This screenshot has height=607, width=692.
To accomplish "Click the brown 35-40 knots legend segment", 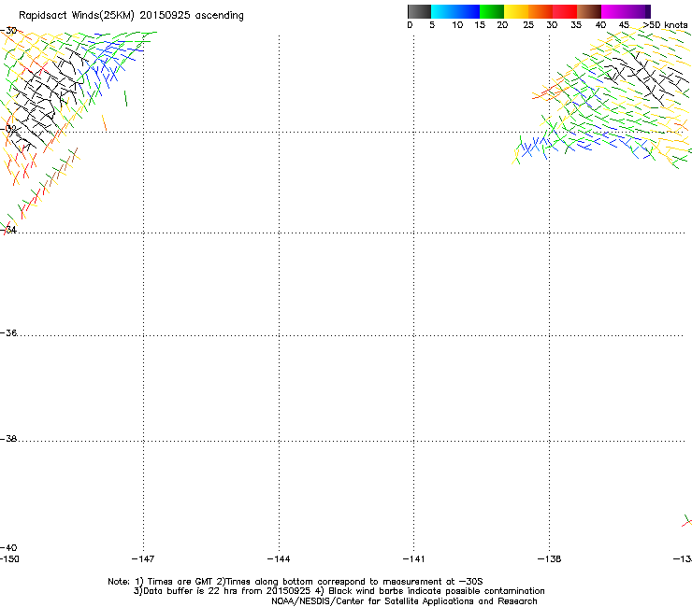I will [x=589, y=11].
